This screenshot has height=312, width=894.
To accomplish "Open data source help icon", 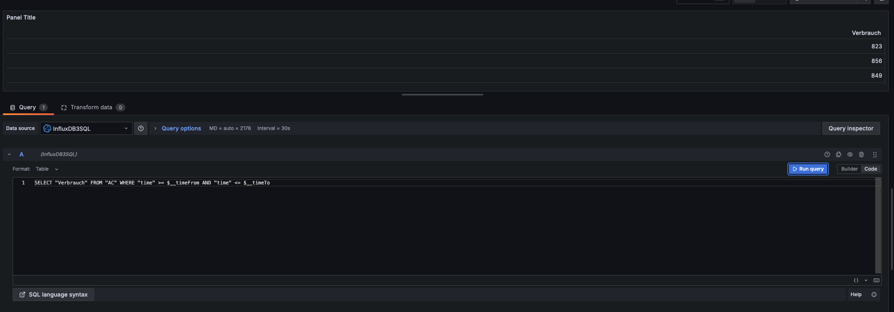I will [141, 128].
